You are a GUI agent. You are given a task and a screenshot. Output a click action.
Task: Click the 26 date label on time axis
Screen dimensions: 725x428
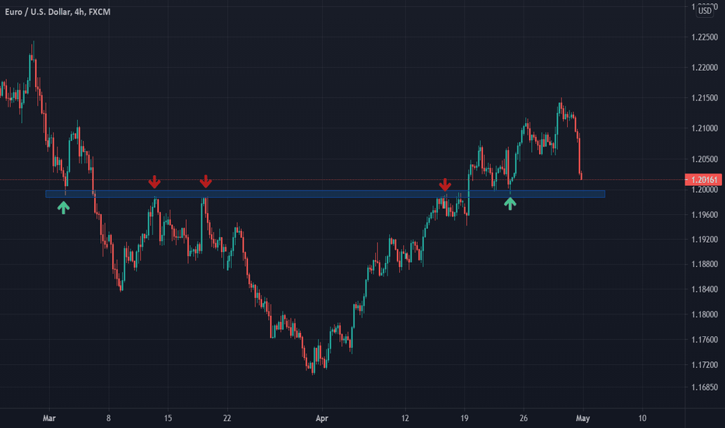point(524,419)
